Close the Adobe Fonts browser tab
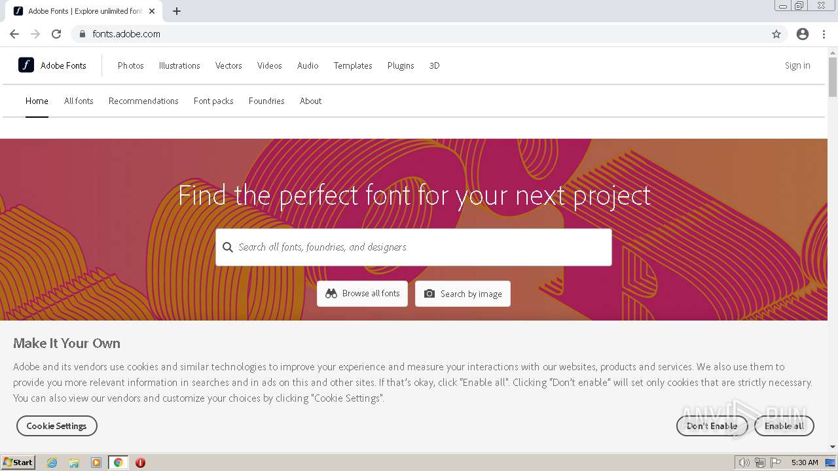The width and height of the screenshot is (838, 471). click(152, 11)
